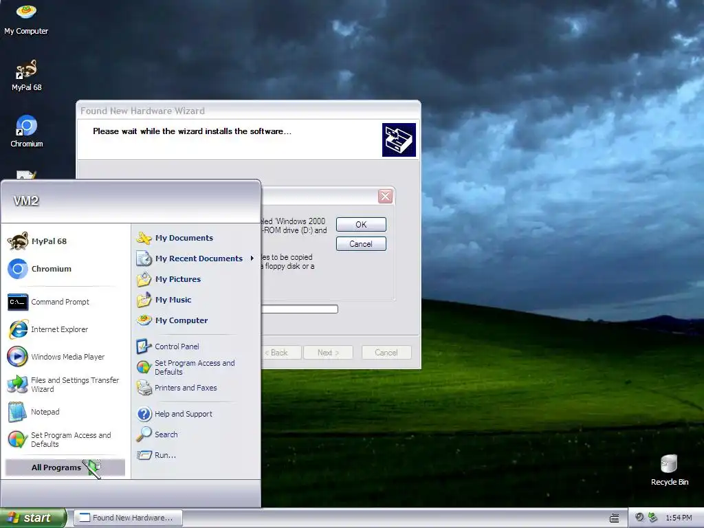Open the Run... dialog icon
Screen dimensions: 704x528
144,455
